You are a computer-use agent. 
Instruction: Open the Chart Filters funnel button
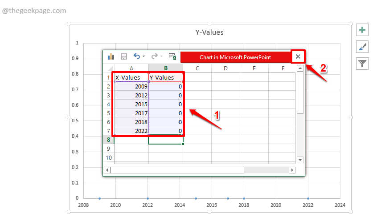point(362,63)
